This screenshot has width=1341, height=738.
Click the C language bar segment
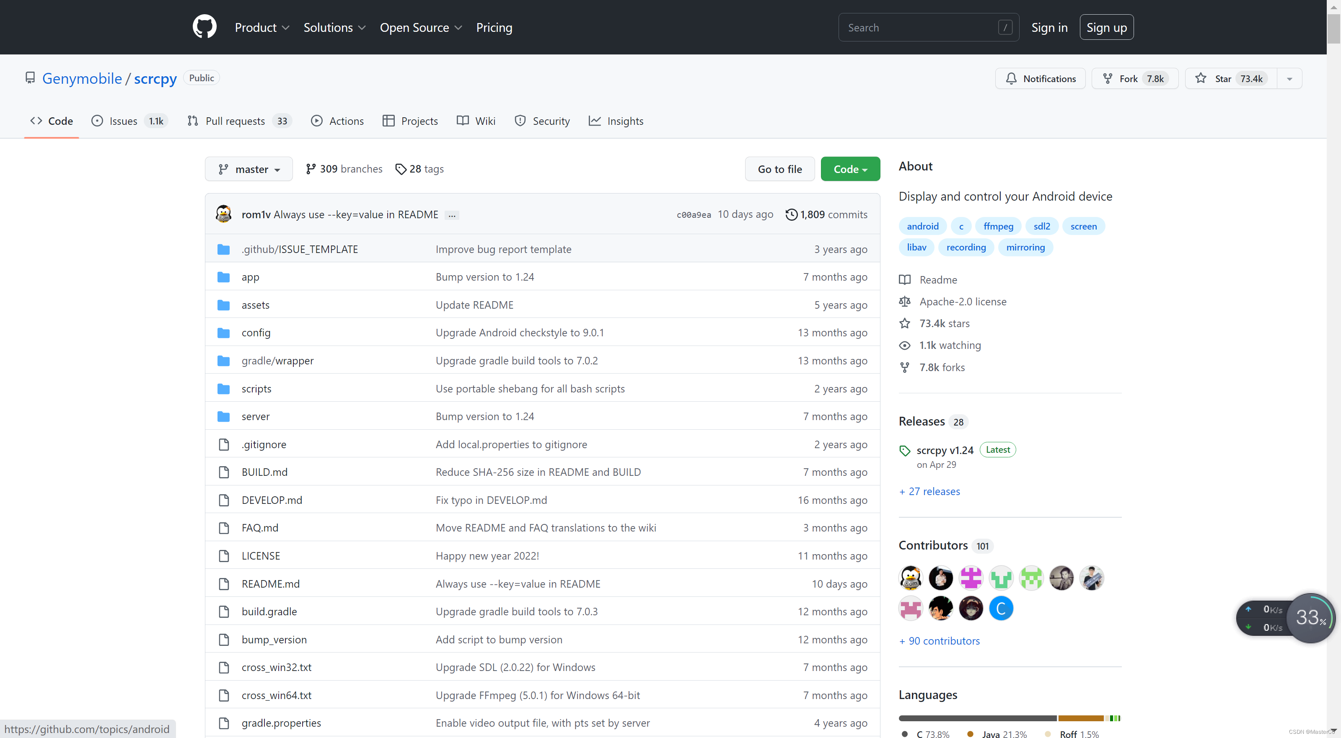coord(977,718)
